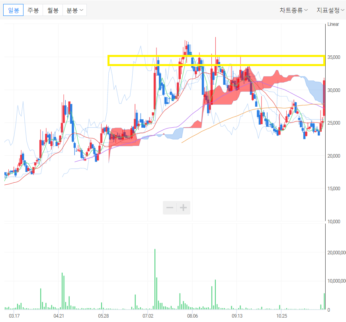Click the 15,000 price axis label
The height and width of the screenshot is (322, 346).
pyautogui.click(x=334, y=189)
